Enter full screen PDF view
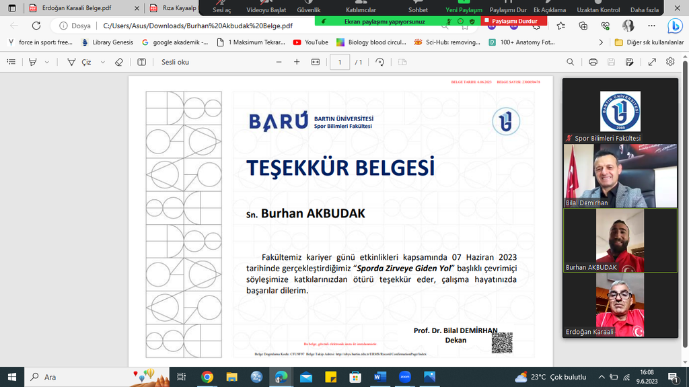 pyautogui.click(x=652, y=62)
